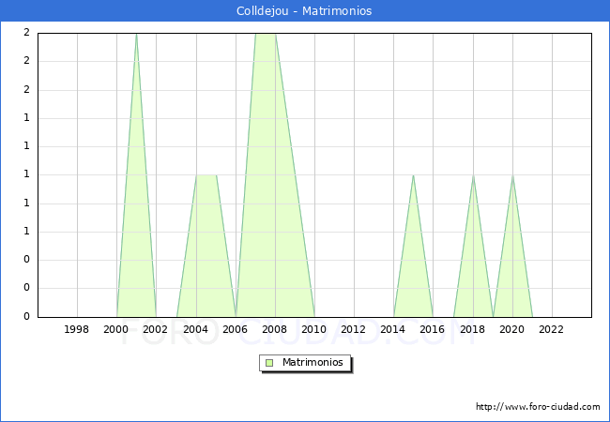
Task: Click the x-axis label 1998
Action: (x=77, y=329)
